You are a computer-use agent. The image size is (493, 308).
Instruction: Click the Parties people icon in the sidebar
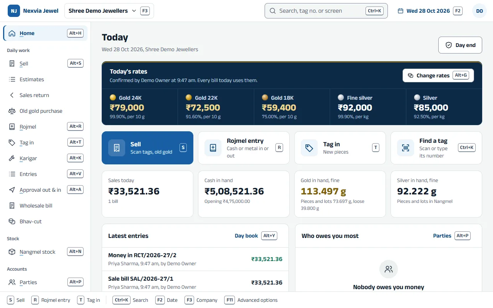(x=12, y=282)
